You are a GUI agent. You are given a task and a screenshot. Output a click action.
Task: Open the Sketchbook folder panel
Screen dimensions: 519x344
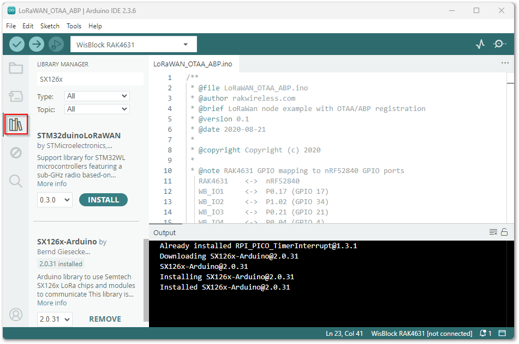coord(16,68)
